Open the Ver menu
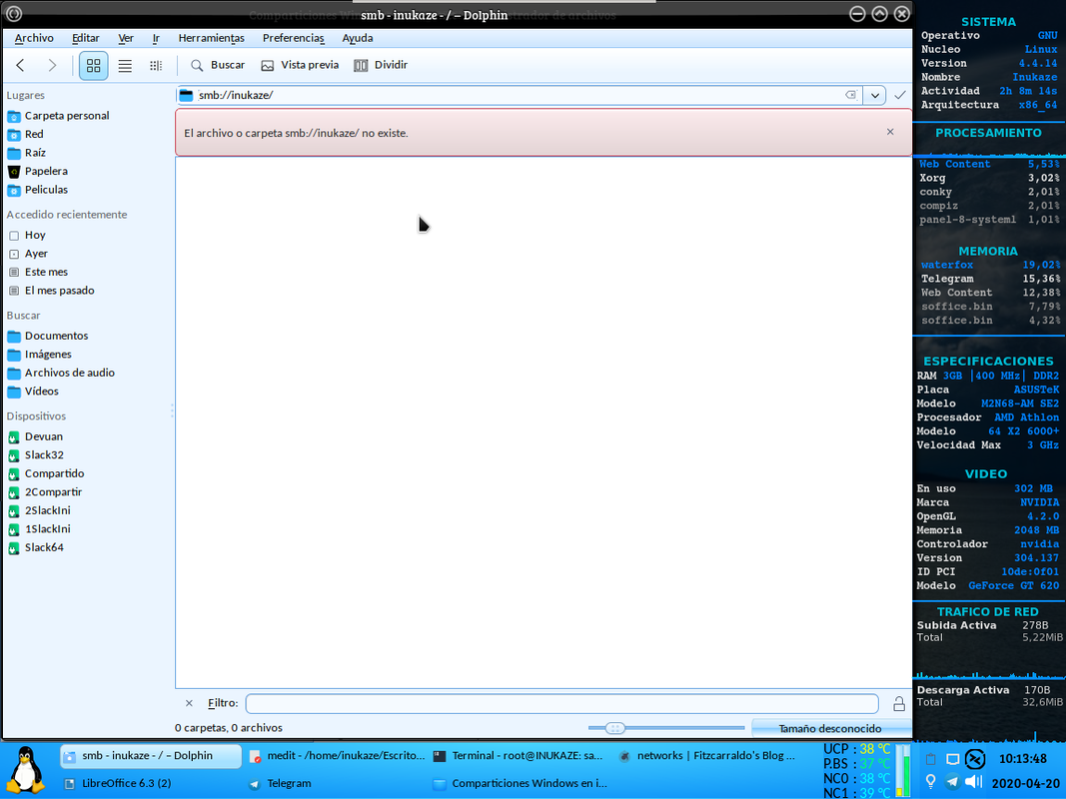Image resolution: width=1066 pixels, height=799 pixels. (126, 38)
